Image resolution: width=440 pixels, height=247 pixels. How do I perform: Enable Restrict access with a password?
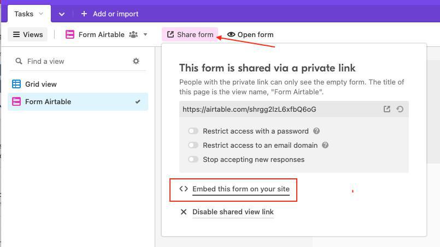pos(193,131)
